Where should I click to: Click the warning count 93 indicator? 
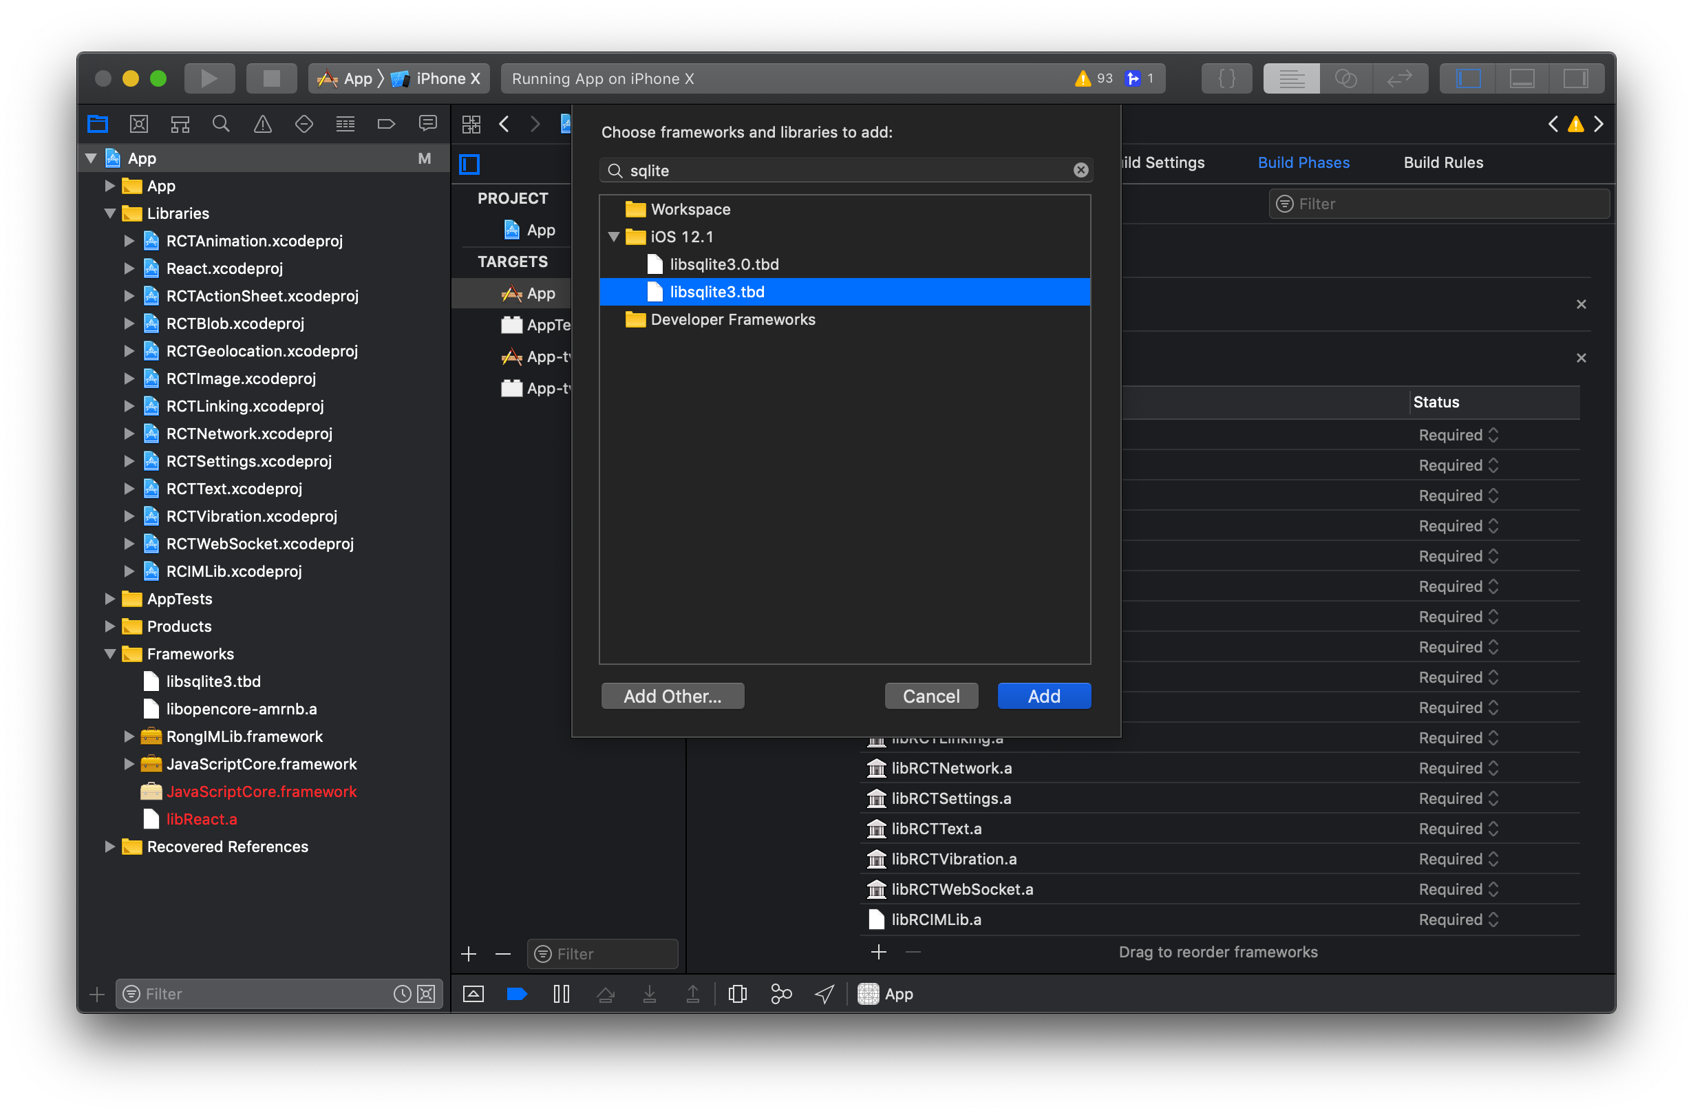pos(1094,78)
